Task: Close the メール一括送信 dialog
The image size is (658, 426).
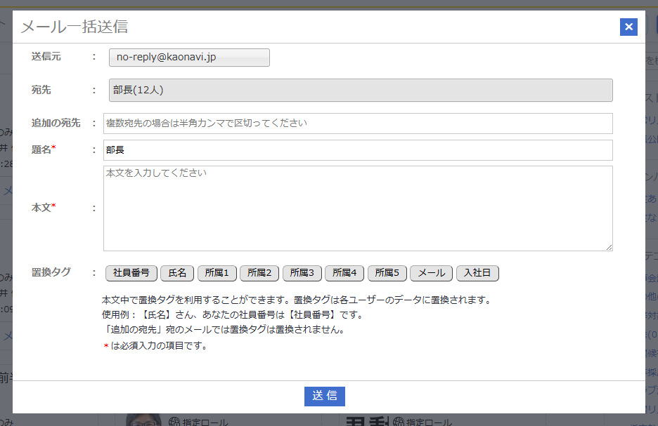Action: tap(628, 27)
